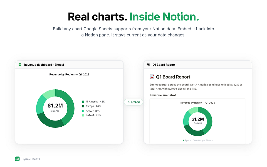Screen dimensions: 267x167
Task: Click the "Europe · 28%" legend label
Action: click(x=93, y=106)
